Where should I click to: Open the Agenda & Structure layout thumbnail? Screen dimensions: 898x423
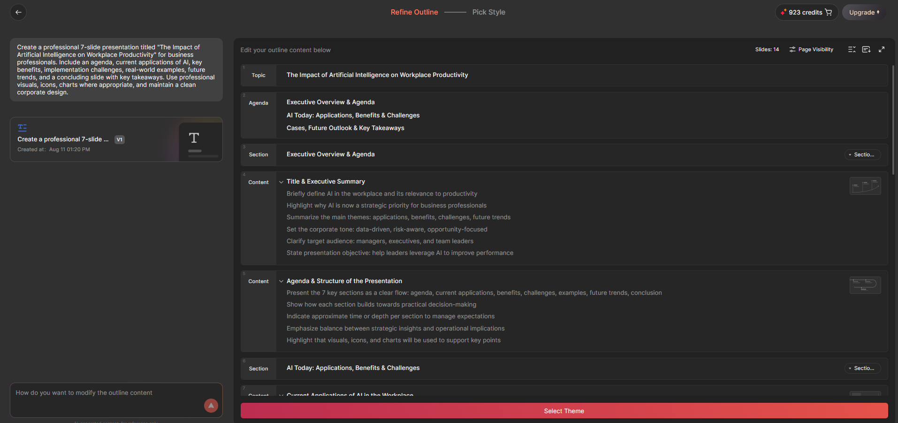pos(865,285)
